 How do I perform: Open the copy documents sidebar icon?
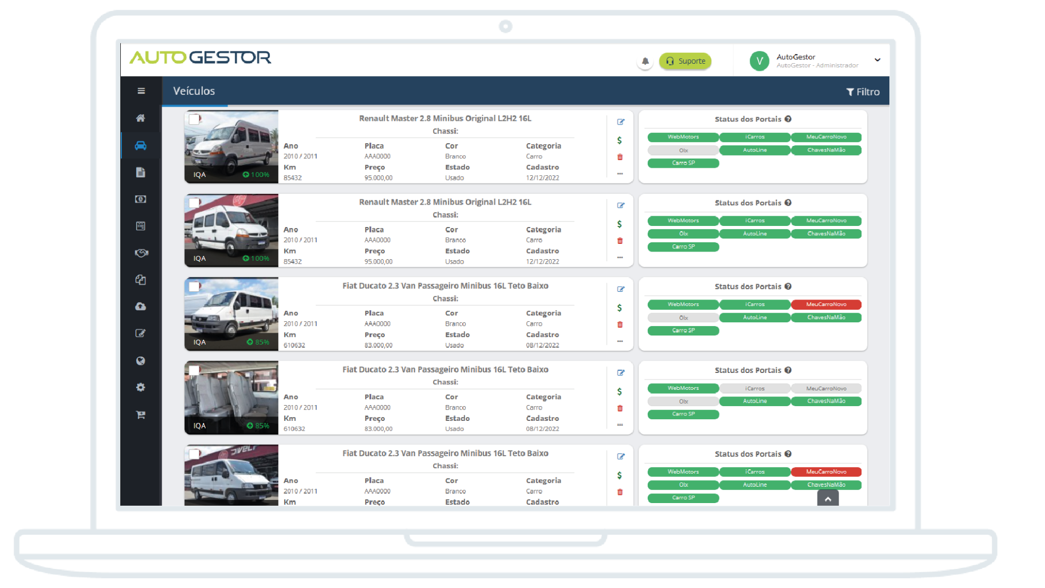(x=140, y=280)
